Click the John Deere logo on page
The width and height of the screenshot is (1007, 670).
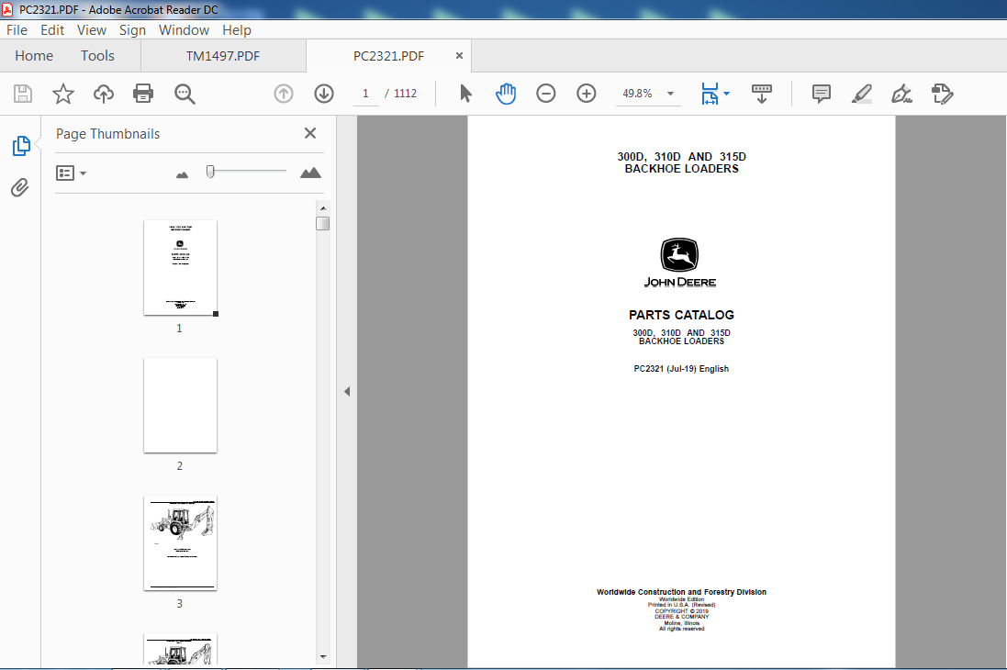click(x=680, y=262)
